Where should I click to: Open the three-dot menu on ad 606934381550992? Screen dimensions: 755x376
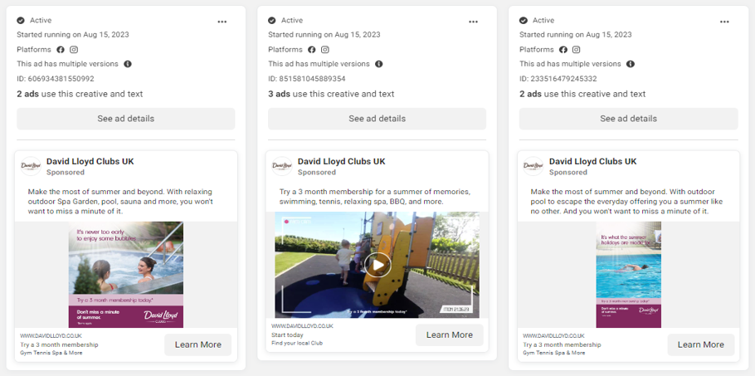pos(222,22)
